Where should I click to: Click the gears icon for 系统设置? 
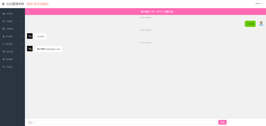pos(4,52)
